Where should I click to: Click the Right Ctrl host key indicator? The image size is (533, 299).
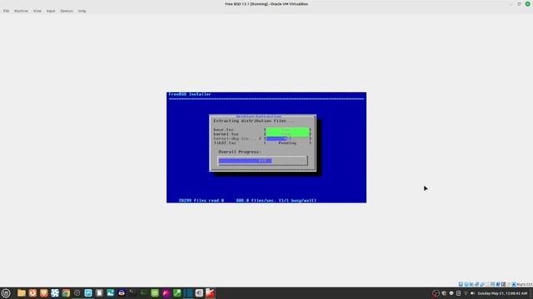(x=524, y=284)
